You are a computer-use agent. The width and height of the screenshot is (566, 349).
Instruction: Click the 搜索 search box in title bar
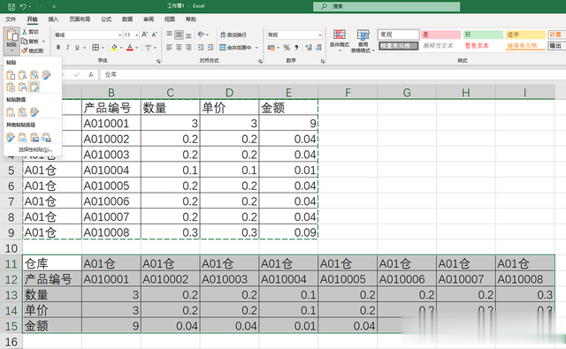point(386,6)
